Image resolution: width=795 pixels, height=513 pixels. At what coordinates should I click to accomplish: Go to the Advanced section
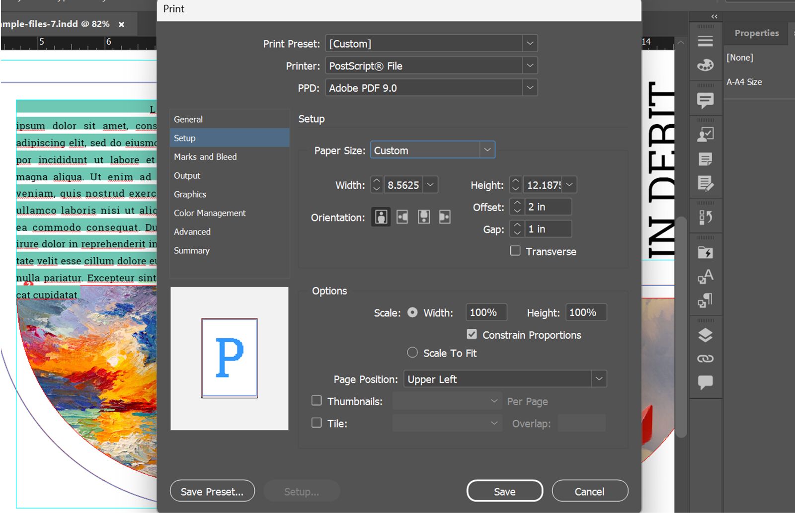coord(230,231)
